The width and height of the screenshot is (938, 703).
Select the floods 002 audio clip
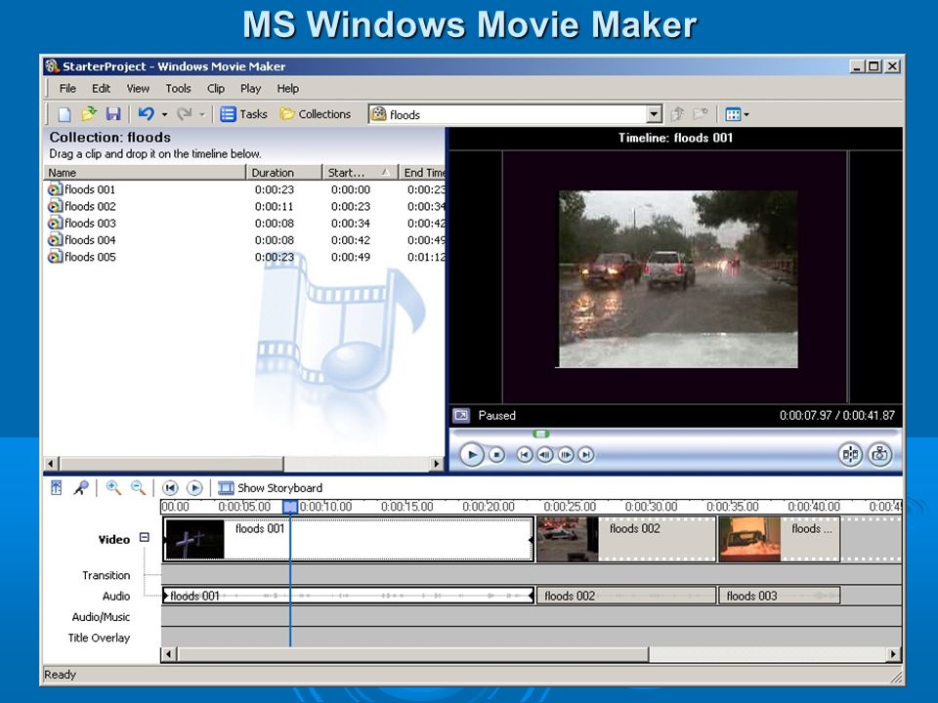(x=626, y=596)
